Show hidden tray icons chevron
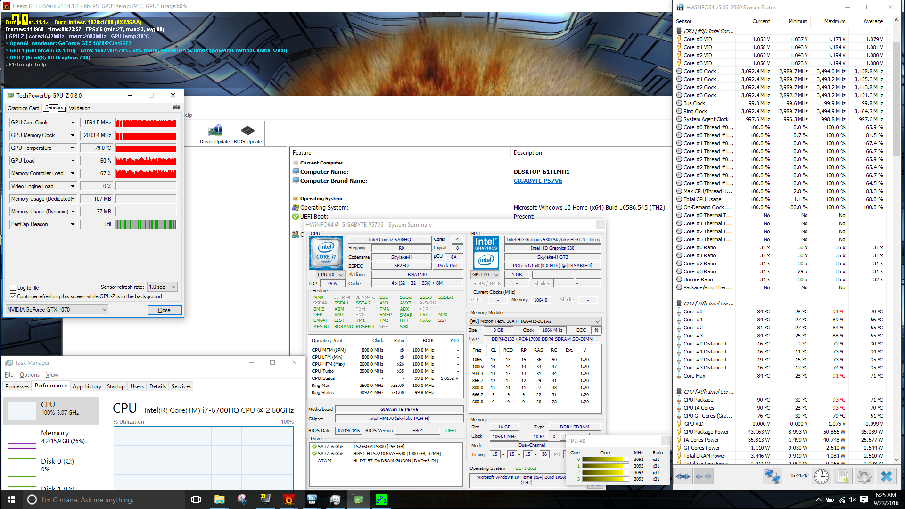This screenshot has height=509, width=905. pos(819,500)
